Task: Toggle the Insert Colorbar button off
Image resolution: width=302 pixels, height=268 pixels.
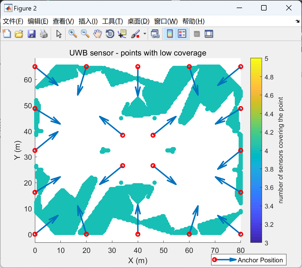Action: tap(170, 34)
